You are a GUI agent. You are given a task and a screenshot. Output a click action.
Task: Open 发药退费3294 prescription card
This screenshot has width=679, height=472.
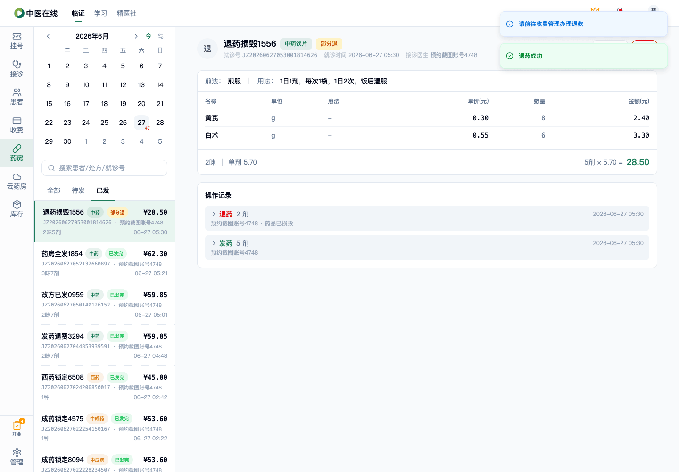click(x=104, y=345)
